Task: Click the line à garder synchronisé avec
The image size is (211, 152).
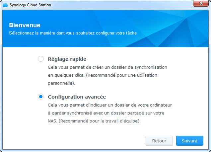Action: [x=106, y=113]
